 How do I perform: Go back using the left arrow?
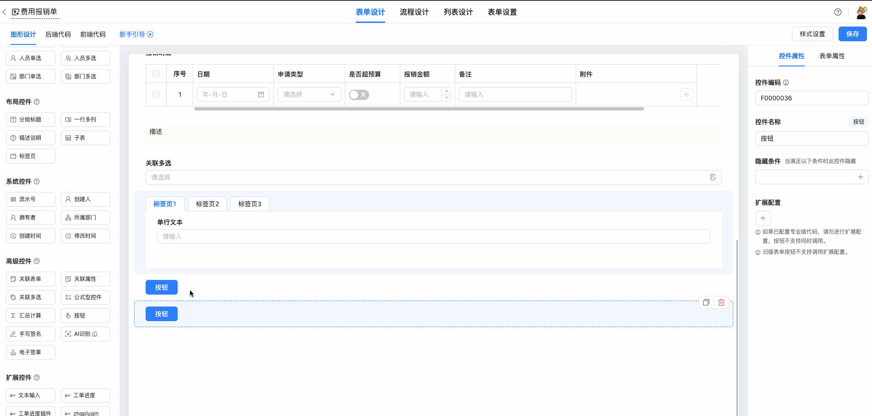(5, 12)
